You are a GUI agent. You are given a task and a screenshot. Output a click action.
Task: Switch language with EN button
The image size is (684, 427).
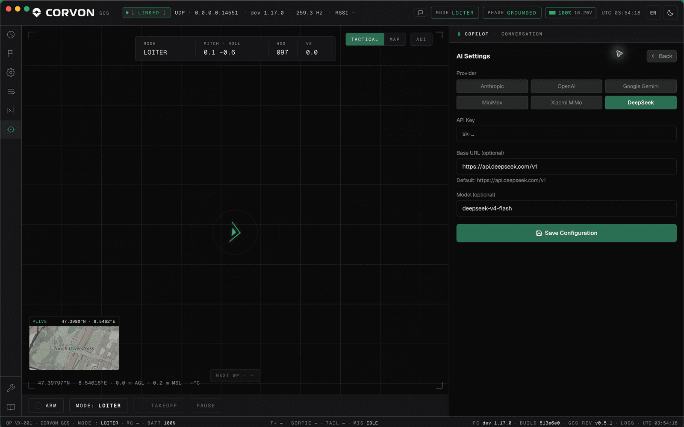coord(653,13)
